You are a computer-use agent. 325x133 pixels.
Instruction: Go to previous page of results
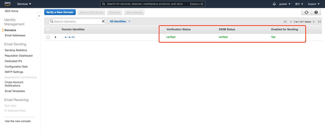(291, 22)
